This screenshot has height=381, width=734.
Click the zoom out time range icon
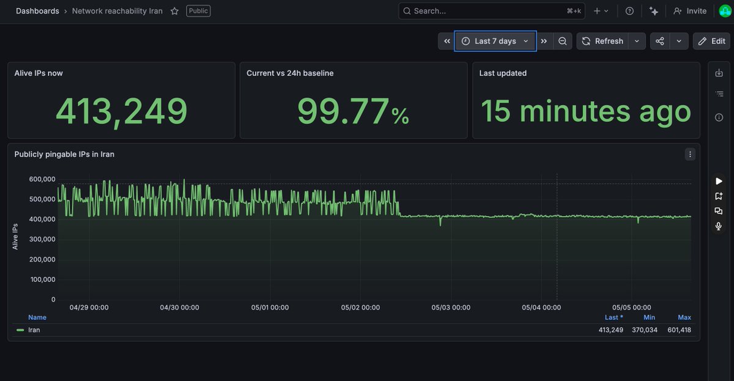pyautogui.click(x=563, y=41)
